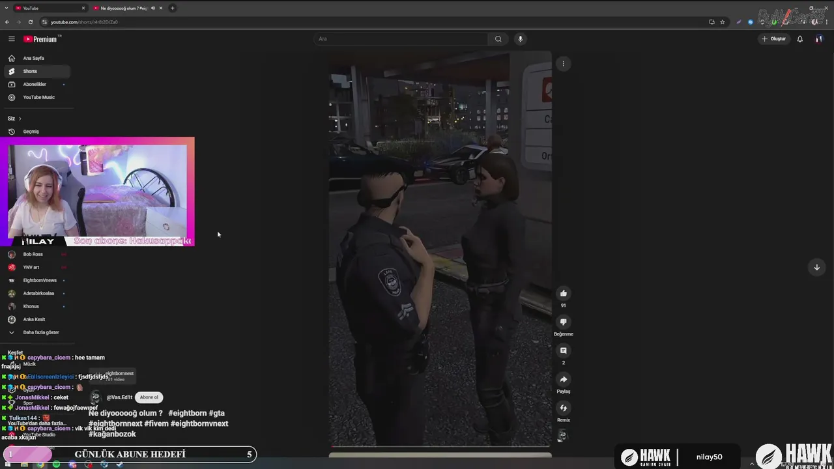
Task: Go forward in the browser
Action: [18, 22]
